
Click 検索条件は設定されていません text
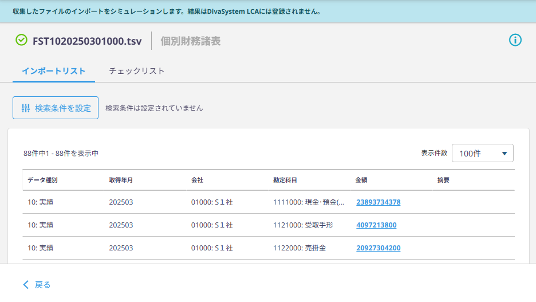tap(154, 108)
